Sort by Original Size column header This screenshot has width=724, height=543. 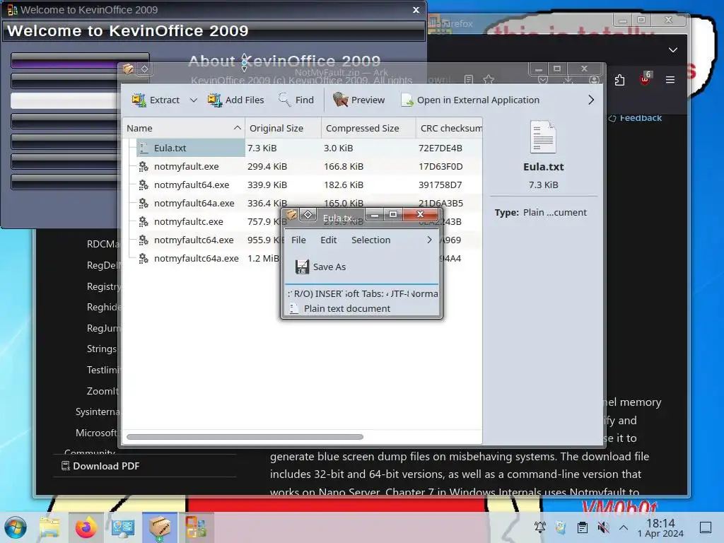[283, 129]
